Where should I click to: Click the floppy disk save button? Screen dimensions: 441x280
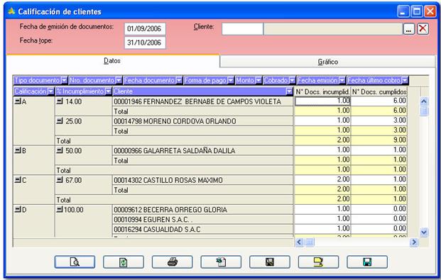coord(367,262)
